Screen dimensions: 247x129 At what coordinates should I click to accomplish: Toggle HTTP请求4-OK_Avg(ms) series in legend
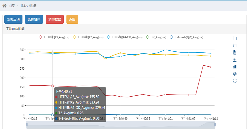pyautogui.click(x=124, y=37)
